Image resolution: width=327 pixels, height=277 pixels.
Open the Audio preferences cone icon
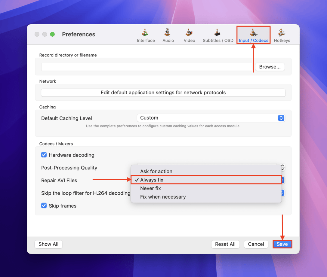[x=168, y=32]
